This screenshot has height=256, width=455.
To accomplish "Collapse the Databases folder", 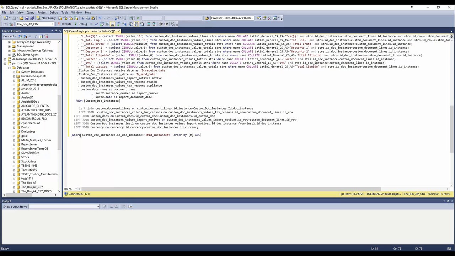I will point(10,68).
